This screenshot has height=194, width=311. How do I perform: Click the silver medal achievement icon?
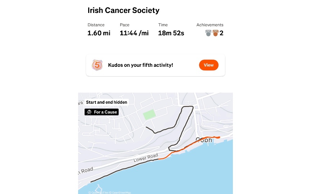coord(208,33)
